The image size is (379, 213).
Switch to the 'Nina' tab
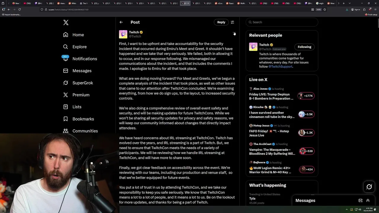331,3
